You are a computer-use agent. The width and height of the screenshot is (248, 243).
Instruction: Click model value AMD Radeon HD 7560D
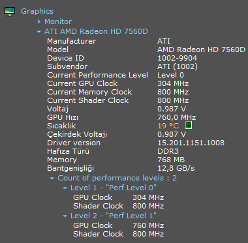click(x=201, y=50)
